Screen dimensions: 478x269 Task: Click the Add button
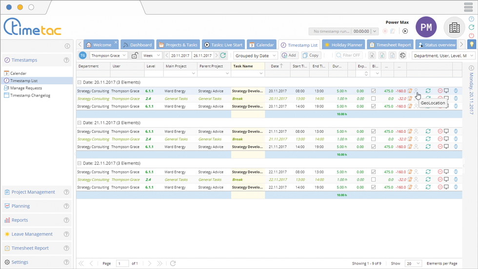point(289,56)
